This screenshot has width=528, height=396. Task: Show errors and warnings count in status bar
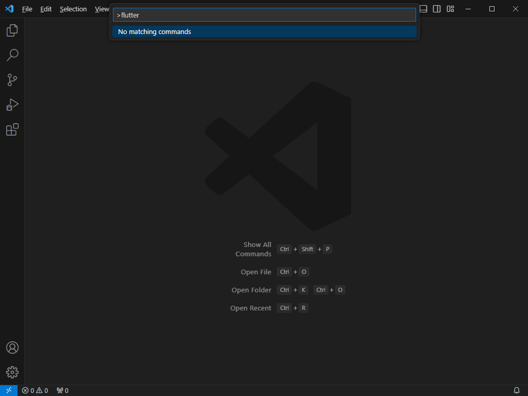tap(35, 391)
